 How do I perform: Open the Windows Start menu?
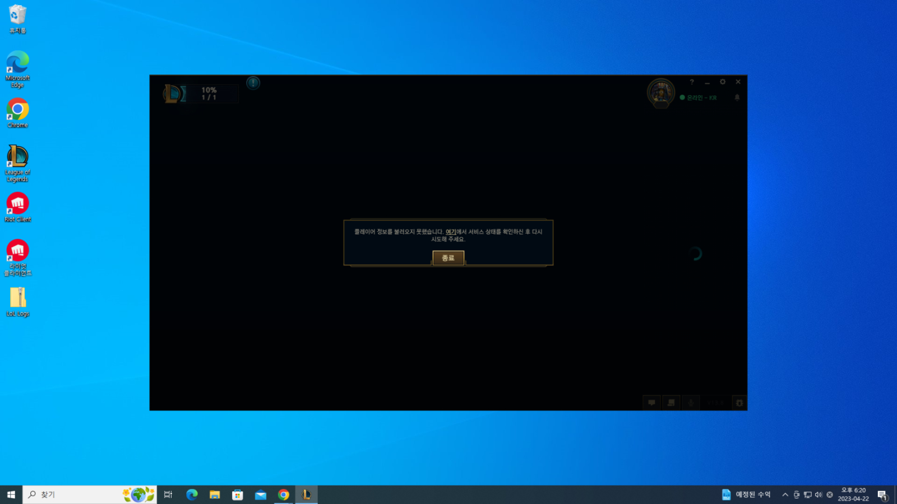click(11, 494)
